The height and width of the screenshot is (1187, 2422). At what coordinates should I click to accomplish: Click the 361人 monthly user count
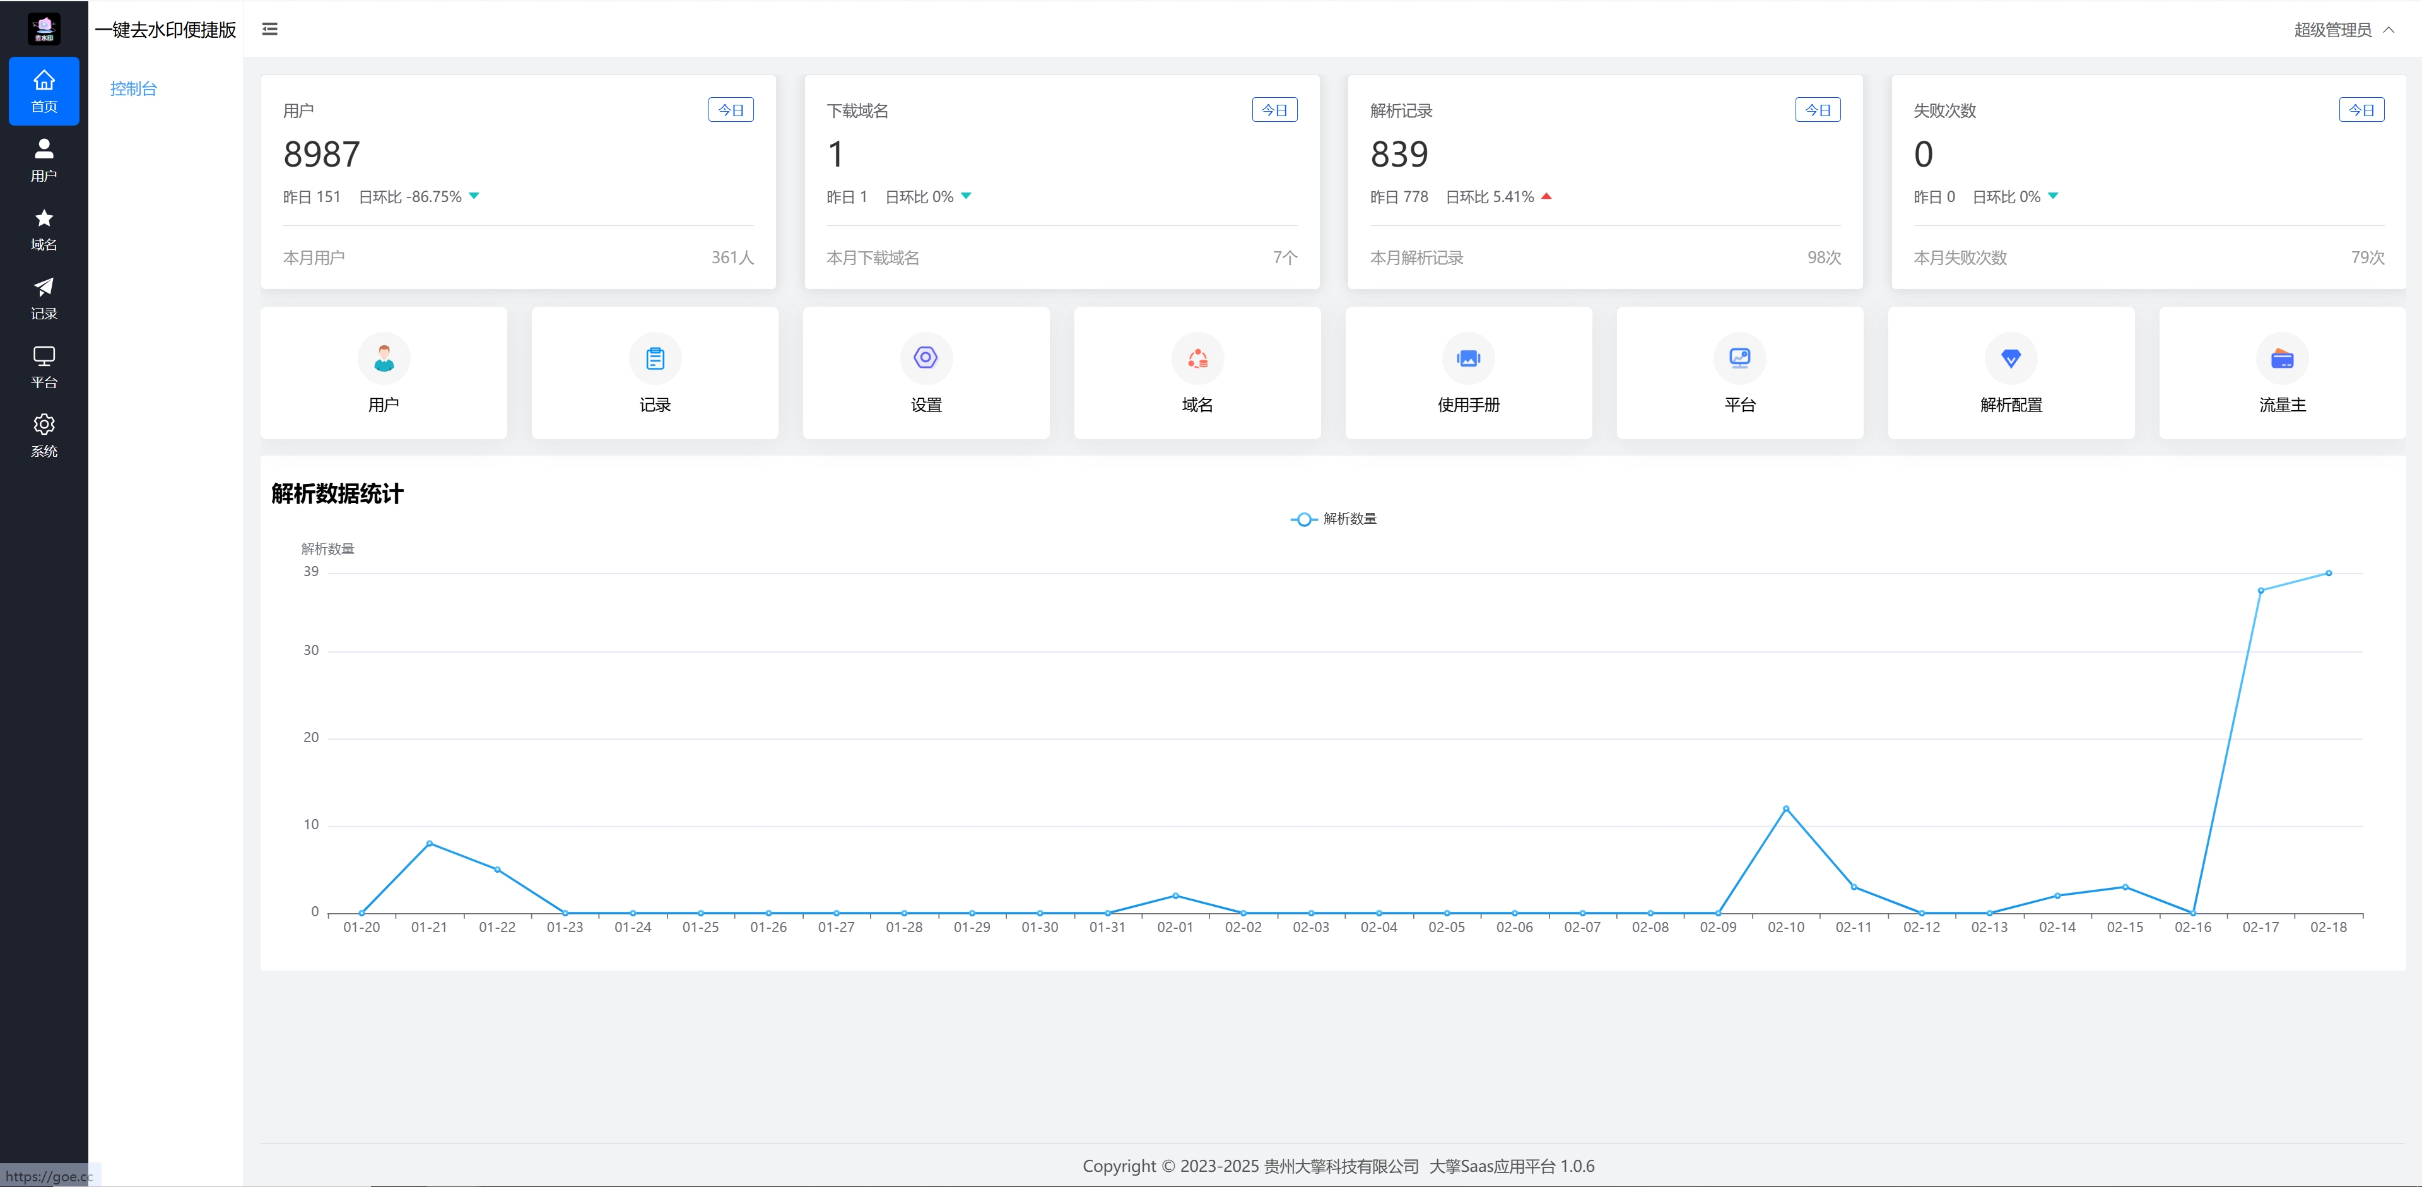(x=732, y=257)
